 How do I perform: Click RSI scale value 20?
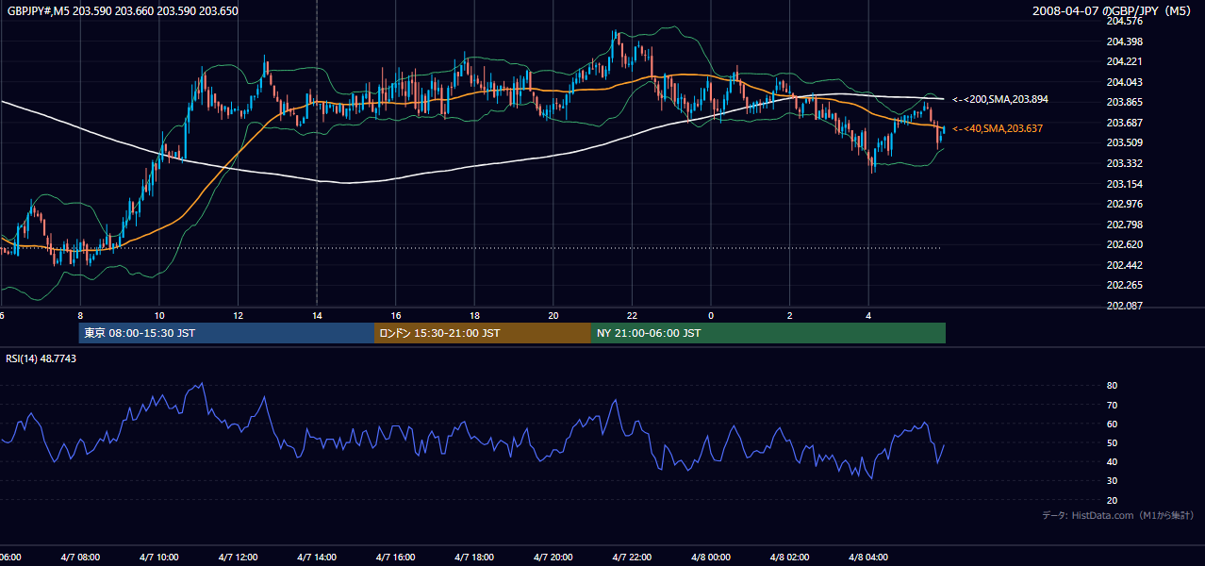[x=1112, y=500]
